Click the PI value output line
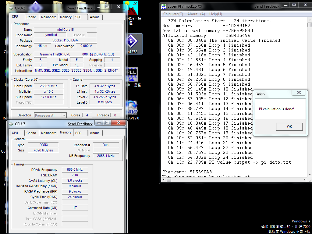 (x=229, y=162)
